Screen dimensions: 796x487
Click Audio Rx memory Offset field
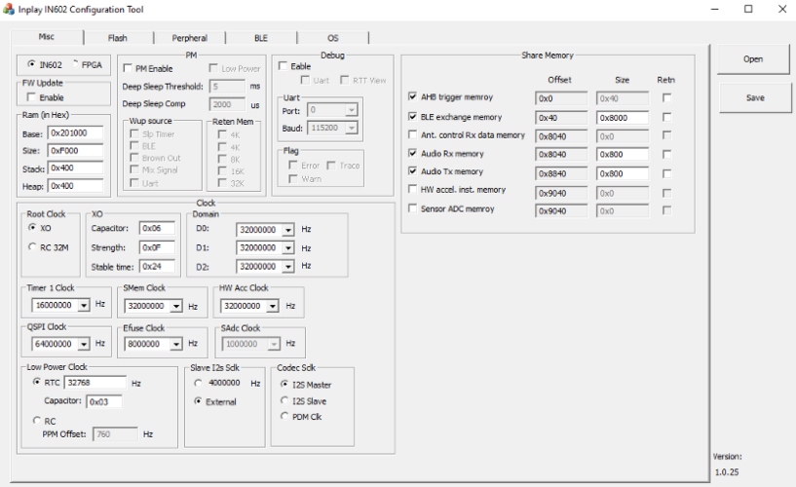click(561, 154)
